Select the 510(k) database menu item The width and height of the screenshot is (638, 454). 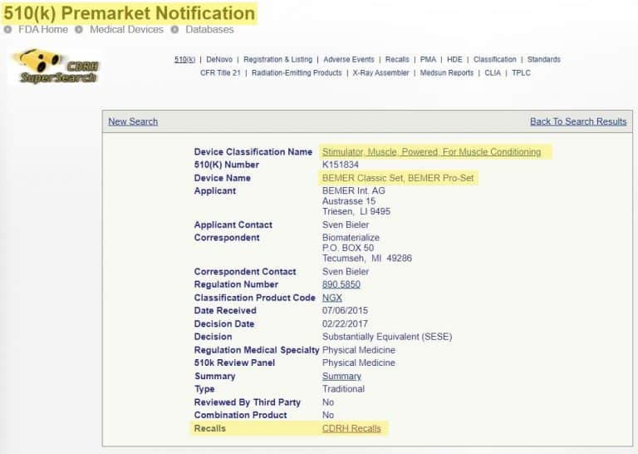pos(184,60)
